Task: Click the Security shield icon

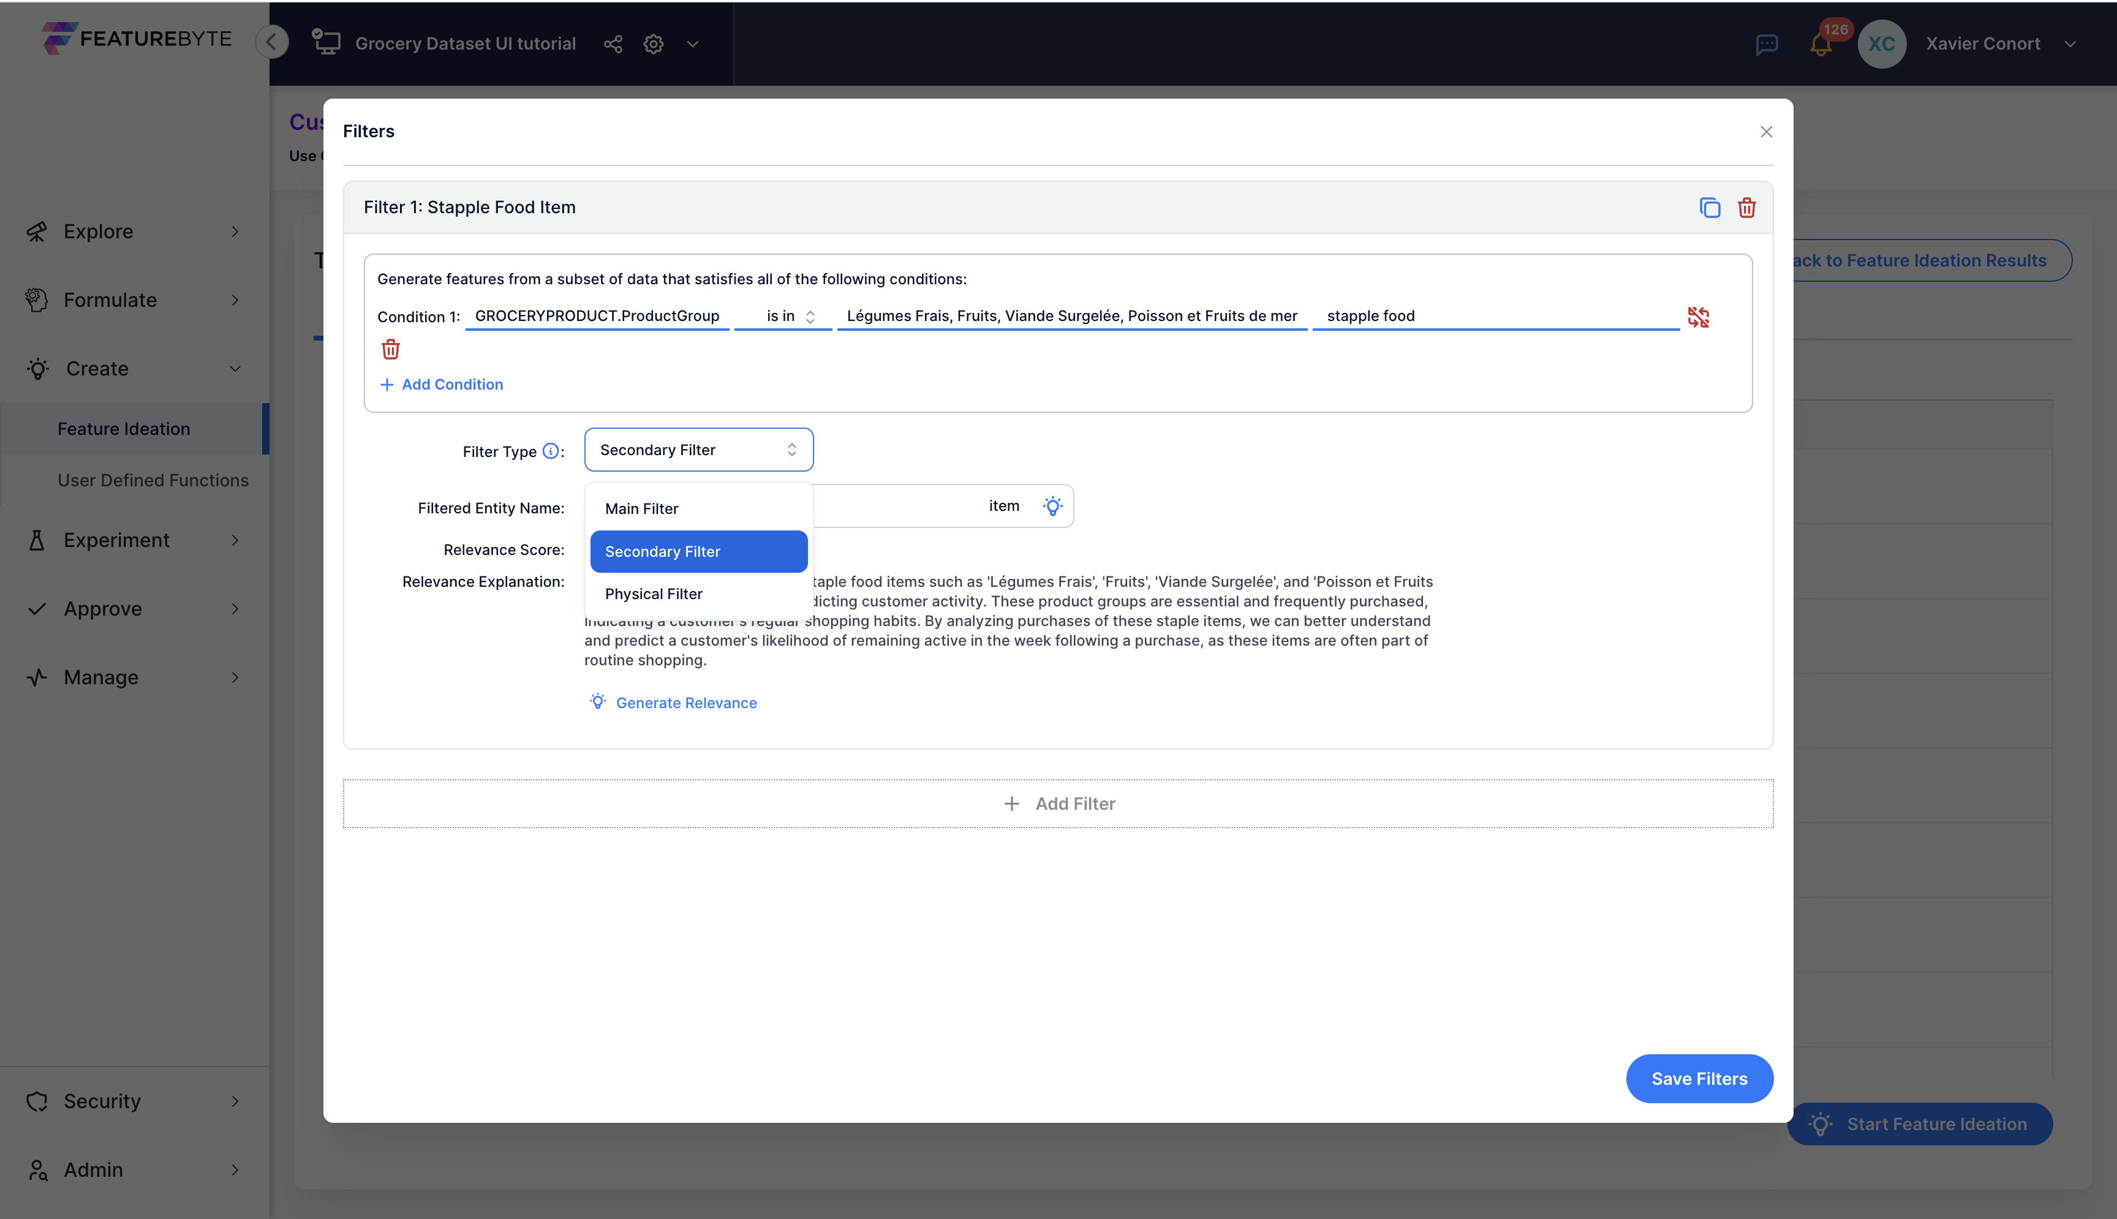Action: [x=37, y=1101]
